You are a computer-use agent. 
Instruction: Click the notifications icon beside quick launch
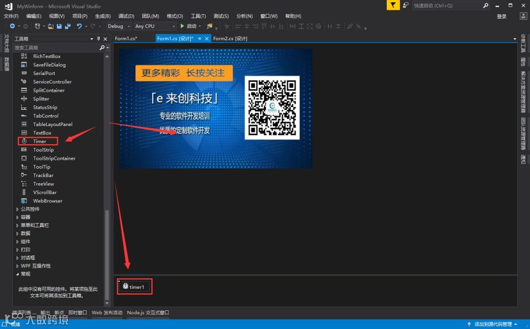click(406, 5)
